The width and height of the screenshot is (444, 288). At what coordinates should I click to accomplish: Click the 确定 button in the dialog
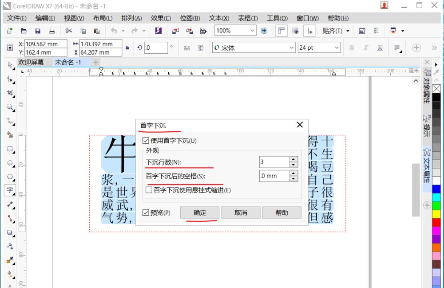click(199, 212)
